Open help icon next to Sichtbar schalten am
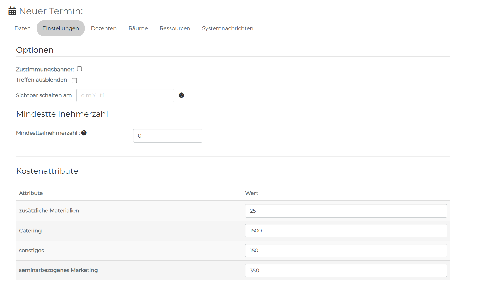 click(182, 95)
